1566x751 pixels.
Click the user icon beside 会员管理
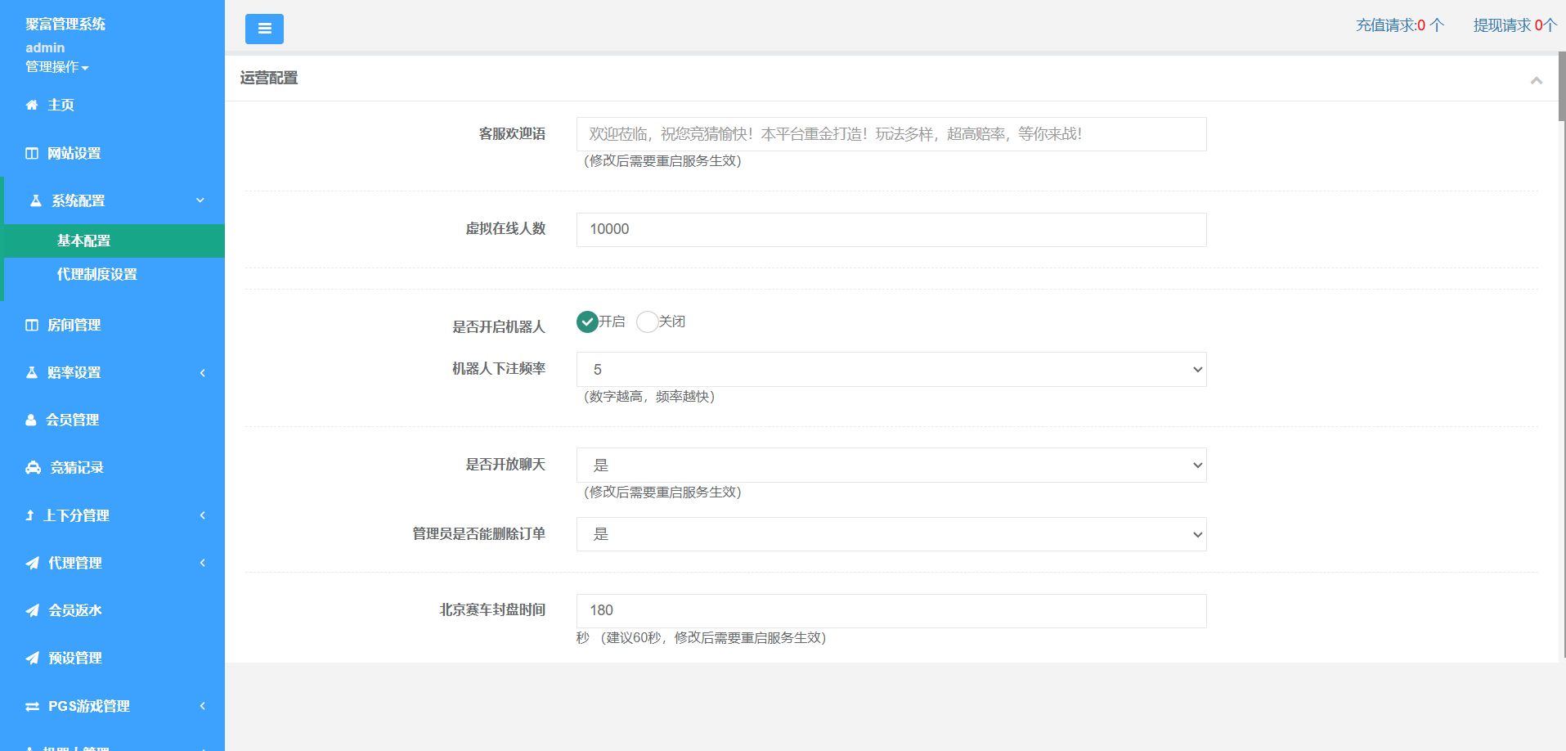(x=31, y=420)
